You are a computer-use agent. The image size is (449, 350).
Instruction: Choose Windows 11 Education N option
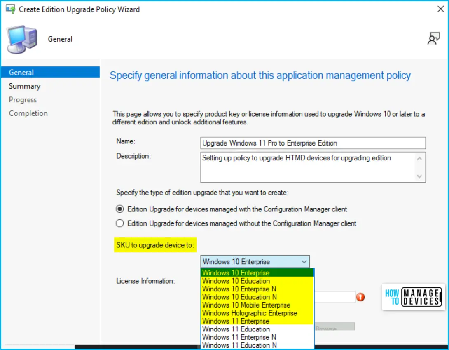(257, 345)
